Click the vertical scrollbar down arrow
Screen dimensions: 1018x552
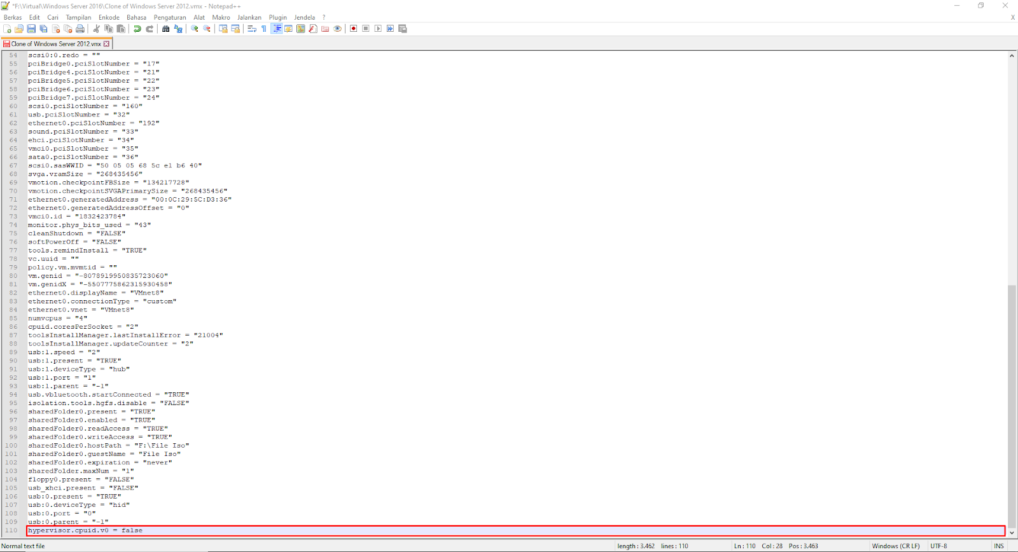click(x=1012, y=533)
